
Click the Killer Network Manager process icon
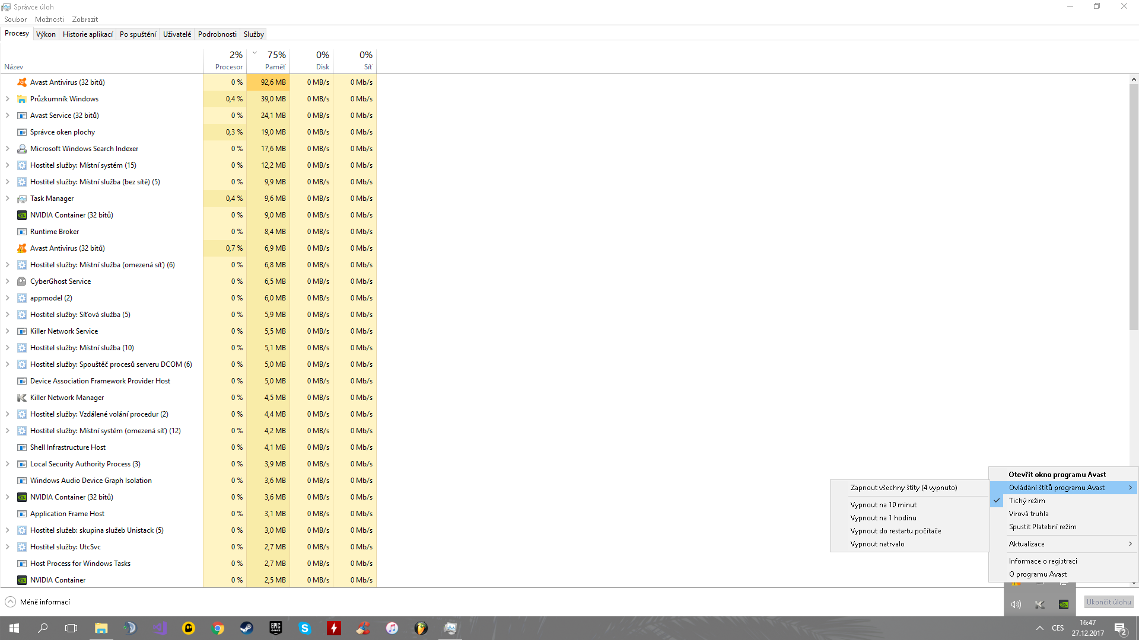coord(22,398)
